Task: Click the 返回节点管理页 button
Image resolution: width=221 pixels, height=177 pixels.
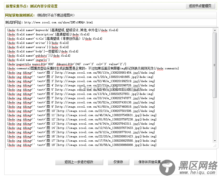Action: (200, 6)
